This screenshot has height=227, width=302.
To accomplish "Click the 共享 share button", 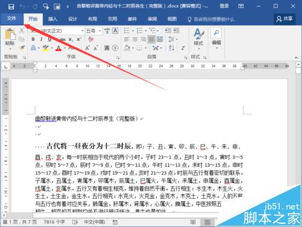I will coord(284,19).
